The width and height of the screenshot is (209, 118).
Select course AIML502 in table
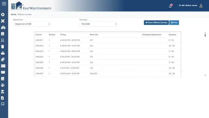click(x=39, y=46)
